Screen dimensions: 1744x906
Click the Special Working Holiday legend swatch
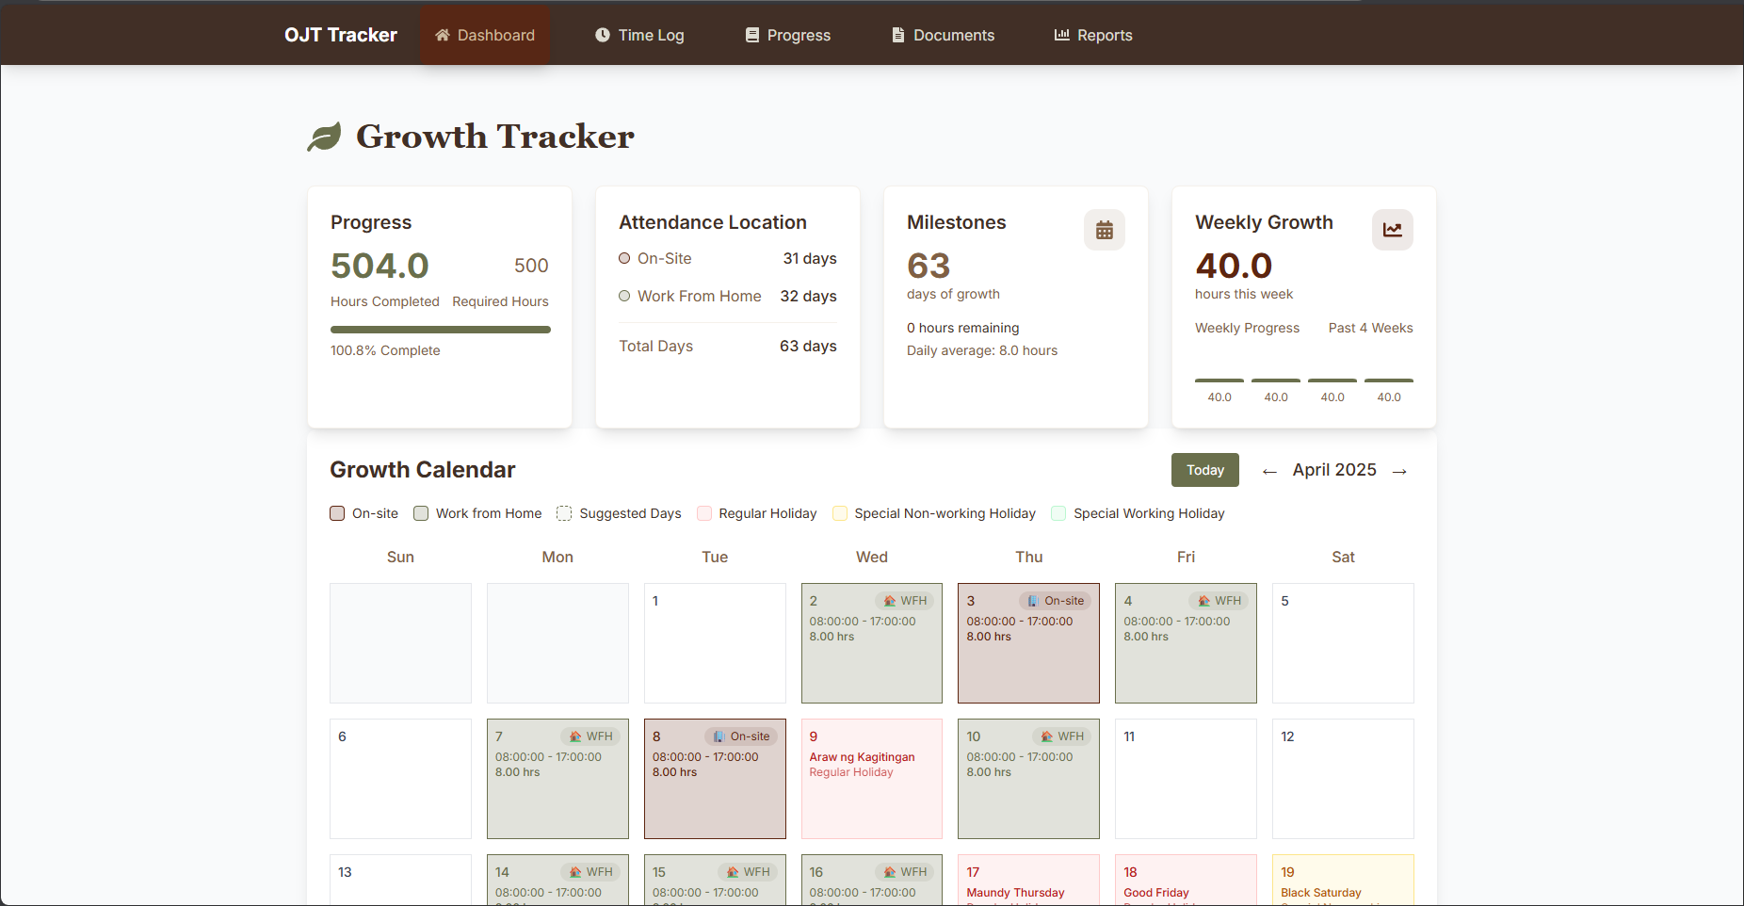(1058, 513)
